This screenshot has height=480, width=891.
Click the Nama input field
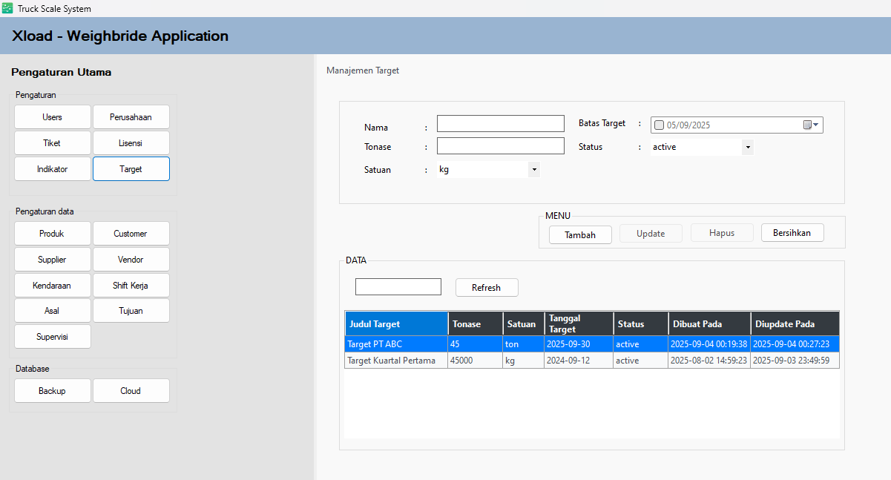coord(500,124)
